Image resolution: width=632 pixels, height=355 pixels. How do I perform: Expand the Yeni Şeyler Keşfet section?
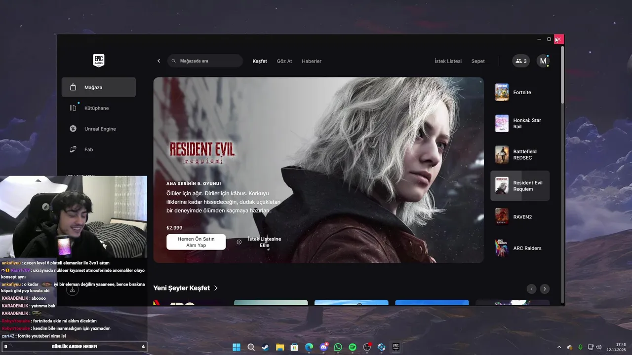click(x=186, y=288)
